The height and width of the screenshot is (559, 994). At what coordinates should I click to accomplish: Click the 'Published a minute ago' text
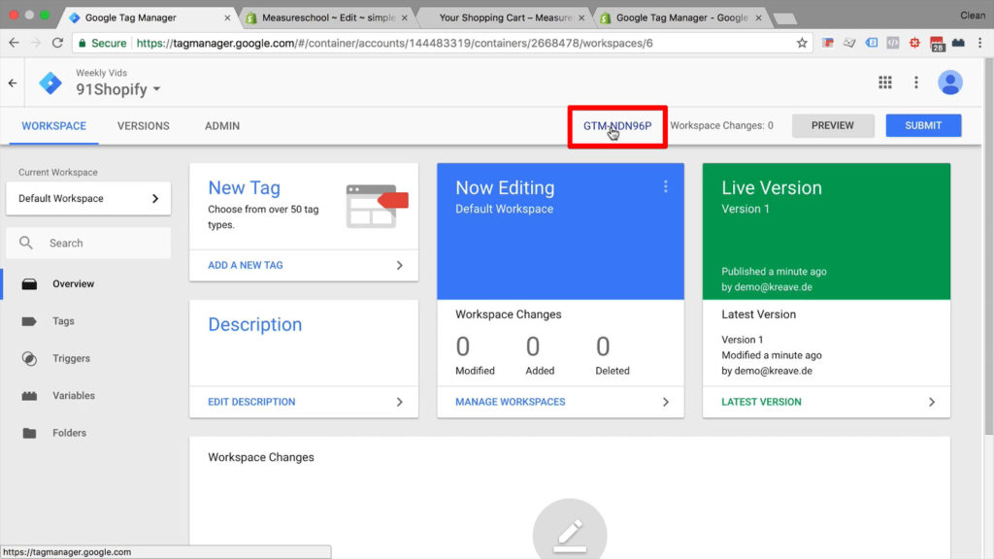tap(774, 272)
